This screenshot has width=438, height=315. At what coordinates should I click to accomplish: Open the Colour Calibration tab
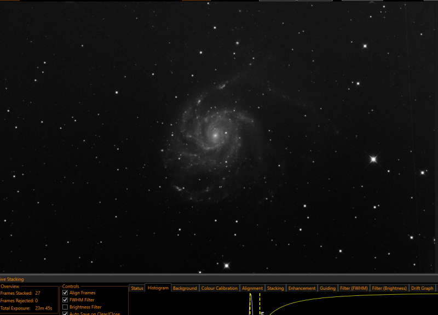(x=220, y=288)
